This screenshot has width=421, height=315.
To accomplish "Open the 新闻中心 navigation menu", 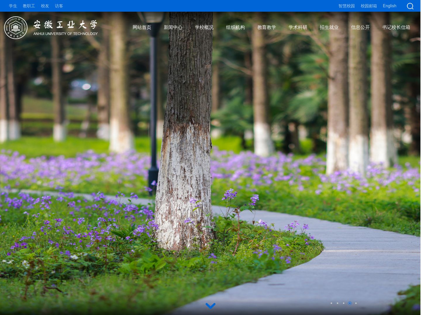I will [173, 27].
